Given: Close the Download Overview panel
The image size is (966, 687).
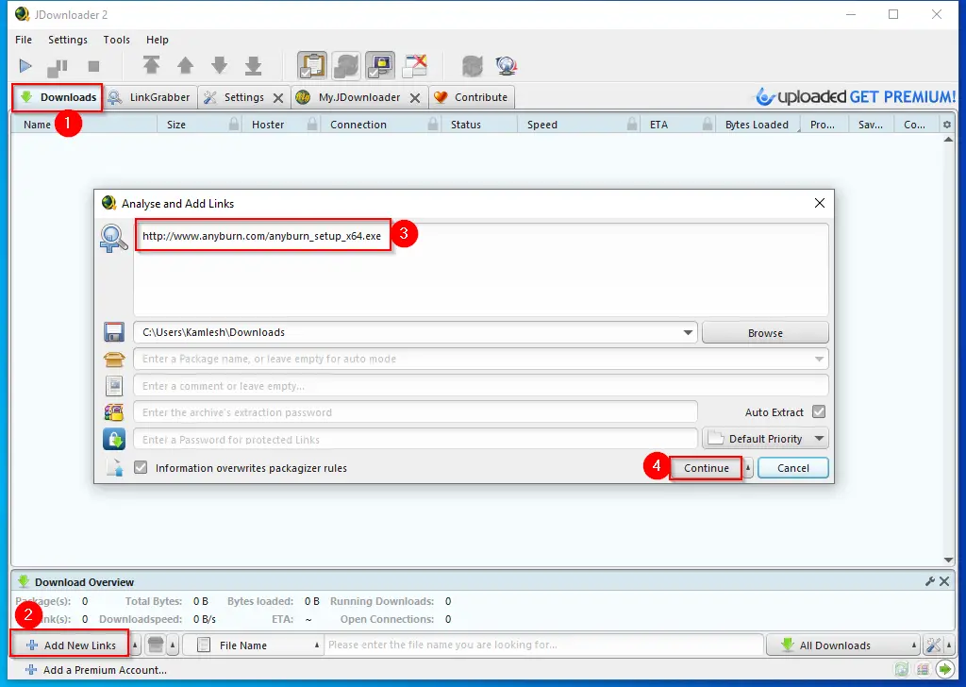Looking at the screenshot, I should [944, 581].
